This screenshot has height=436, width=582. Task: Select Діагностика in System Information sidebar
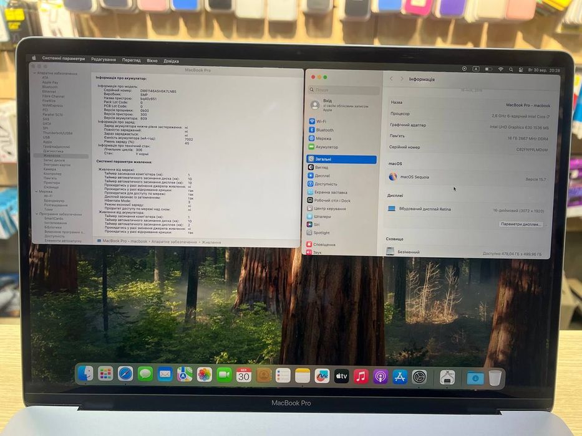(53, 151)
